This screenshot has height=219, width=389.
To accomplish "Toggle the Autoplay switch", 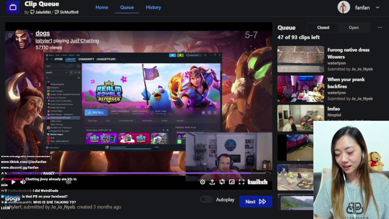I will tap(206, 200).
